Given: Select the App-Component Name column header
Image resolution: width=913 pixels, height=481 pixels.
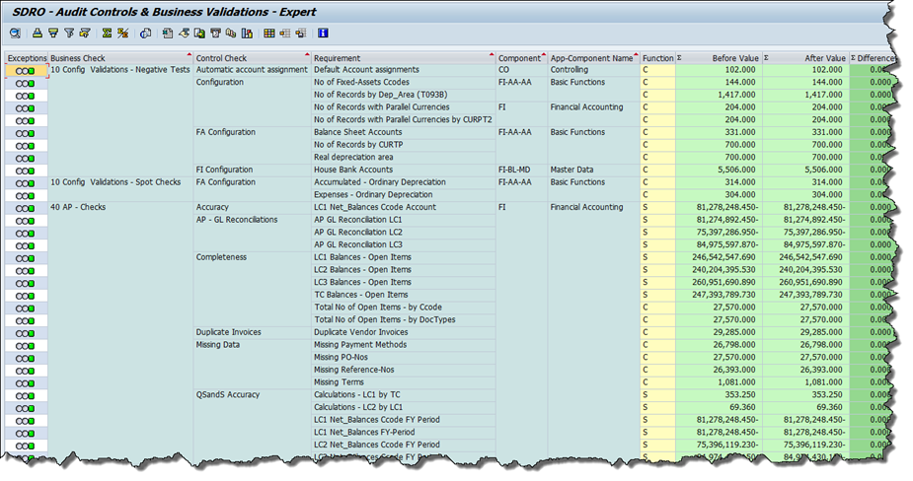Looking at the screenshot, I should pos(594,58).
